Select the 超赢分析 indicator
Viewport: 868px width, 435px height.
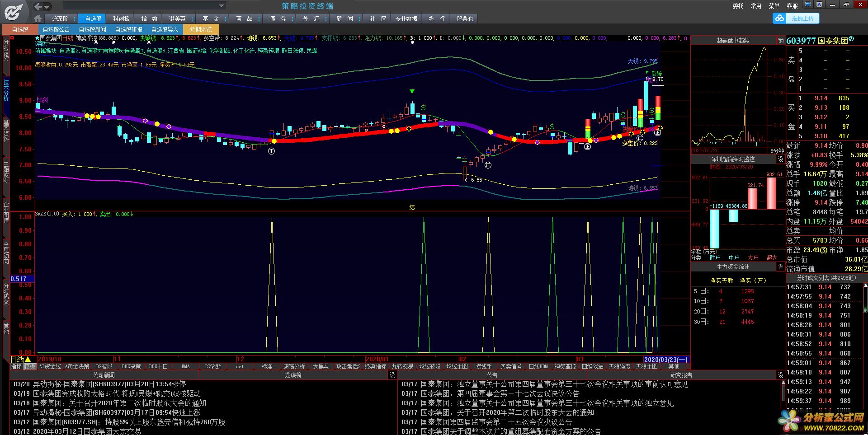(x=294, y=366)
